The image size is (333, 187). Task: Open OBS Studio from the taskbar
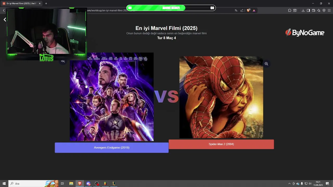coord(97,184)
